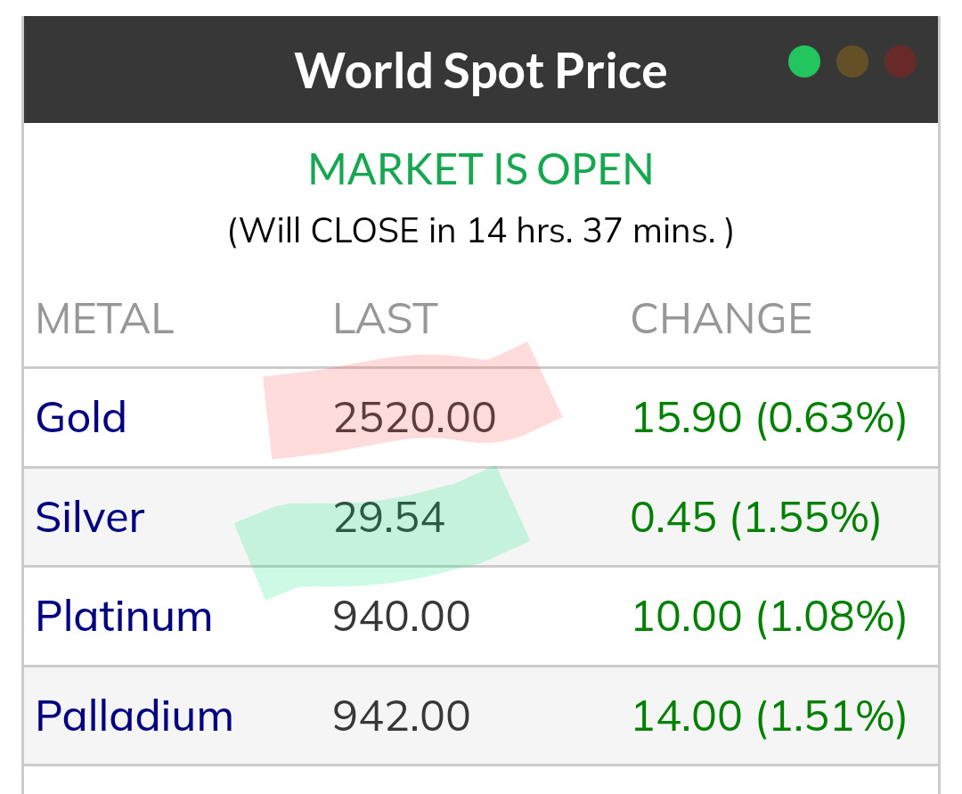Click the LAST column header
962x794 pixels.
[385, 319]
